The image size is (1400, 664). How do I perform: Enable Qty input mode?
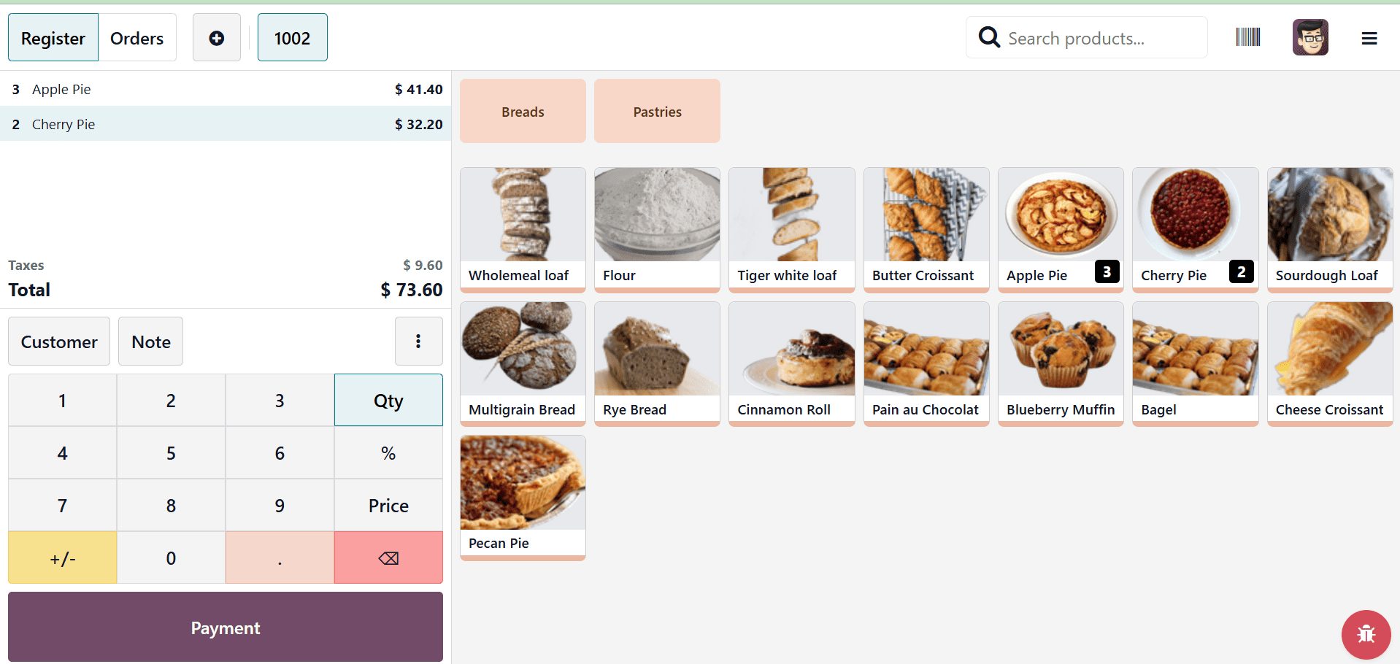388,400
